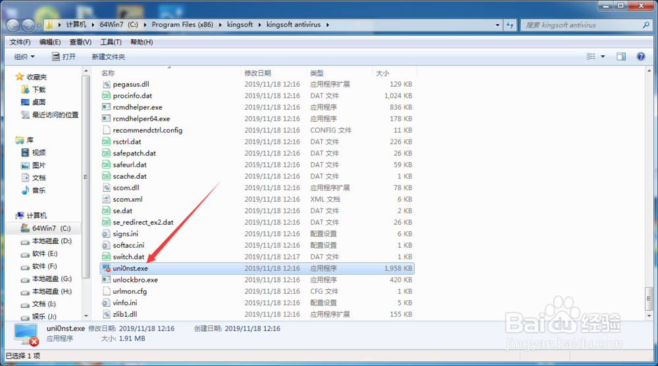Select the recommendctrl.config file icon

[x=106, y=130]
